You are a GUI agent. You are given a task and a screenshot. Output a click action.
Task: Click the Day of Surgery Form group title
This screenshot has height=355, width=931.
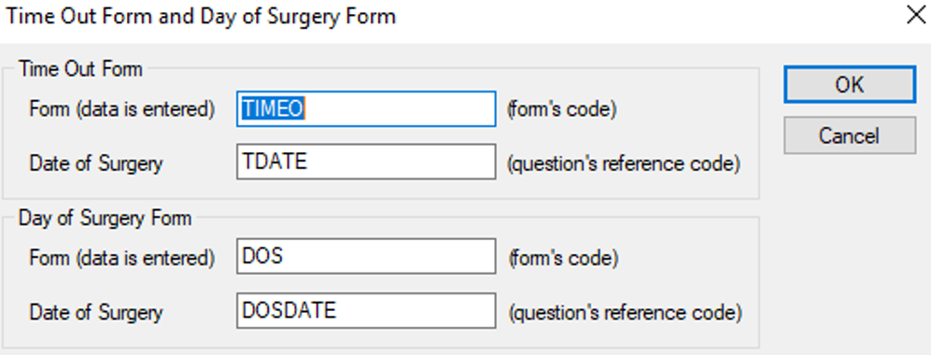coord(106,218)
